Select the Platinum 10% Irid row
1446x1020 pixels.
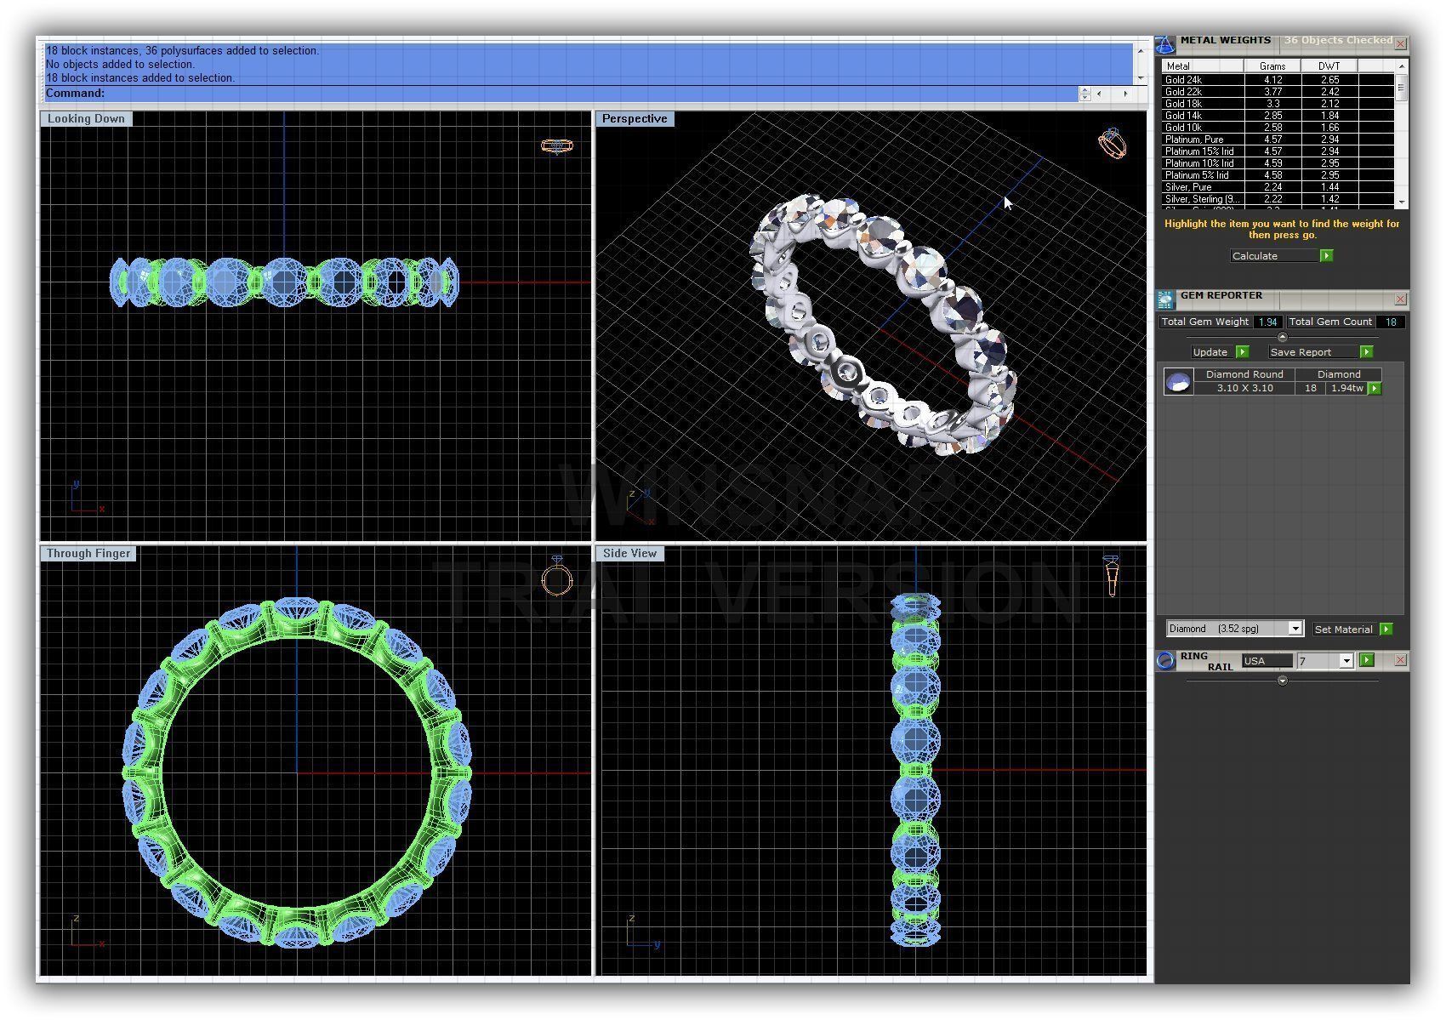pyautogui.click(x=1278, y=163)
